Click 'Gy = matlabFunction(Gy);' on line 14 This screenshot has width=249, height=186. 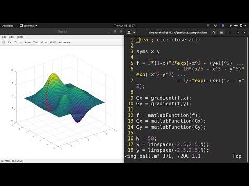171,127
